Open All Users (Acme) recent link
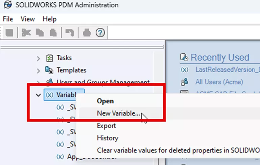 coord(219,82)
